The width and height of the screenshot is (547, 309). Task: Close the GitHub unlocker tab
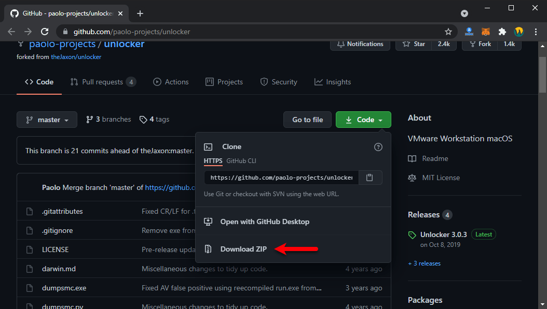120,13
